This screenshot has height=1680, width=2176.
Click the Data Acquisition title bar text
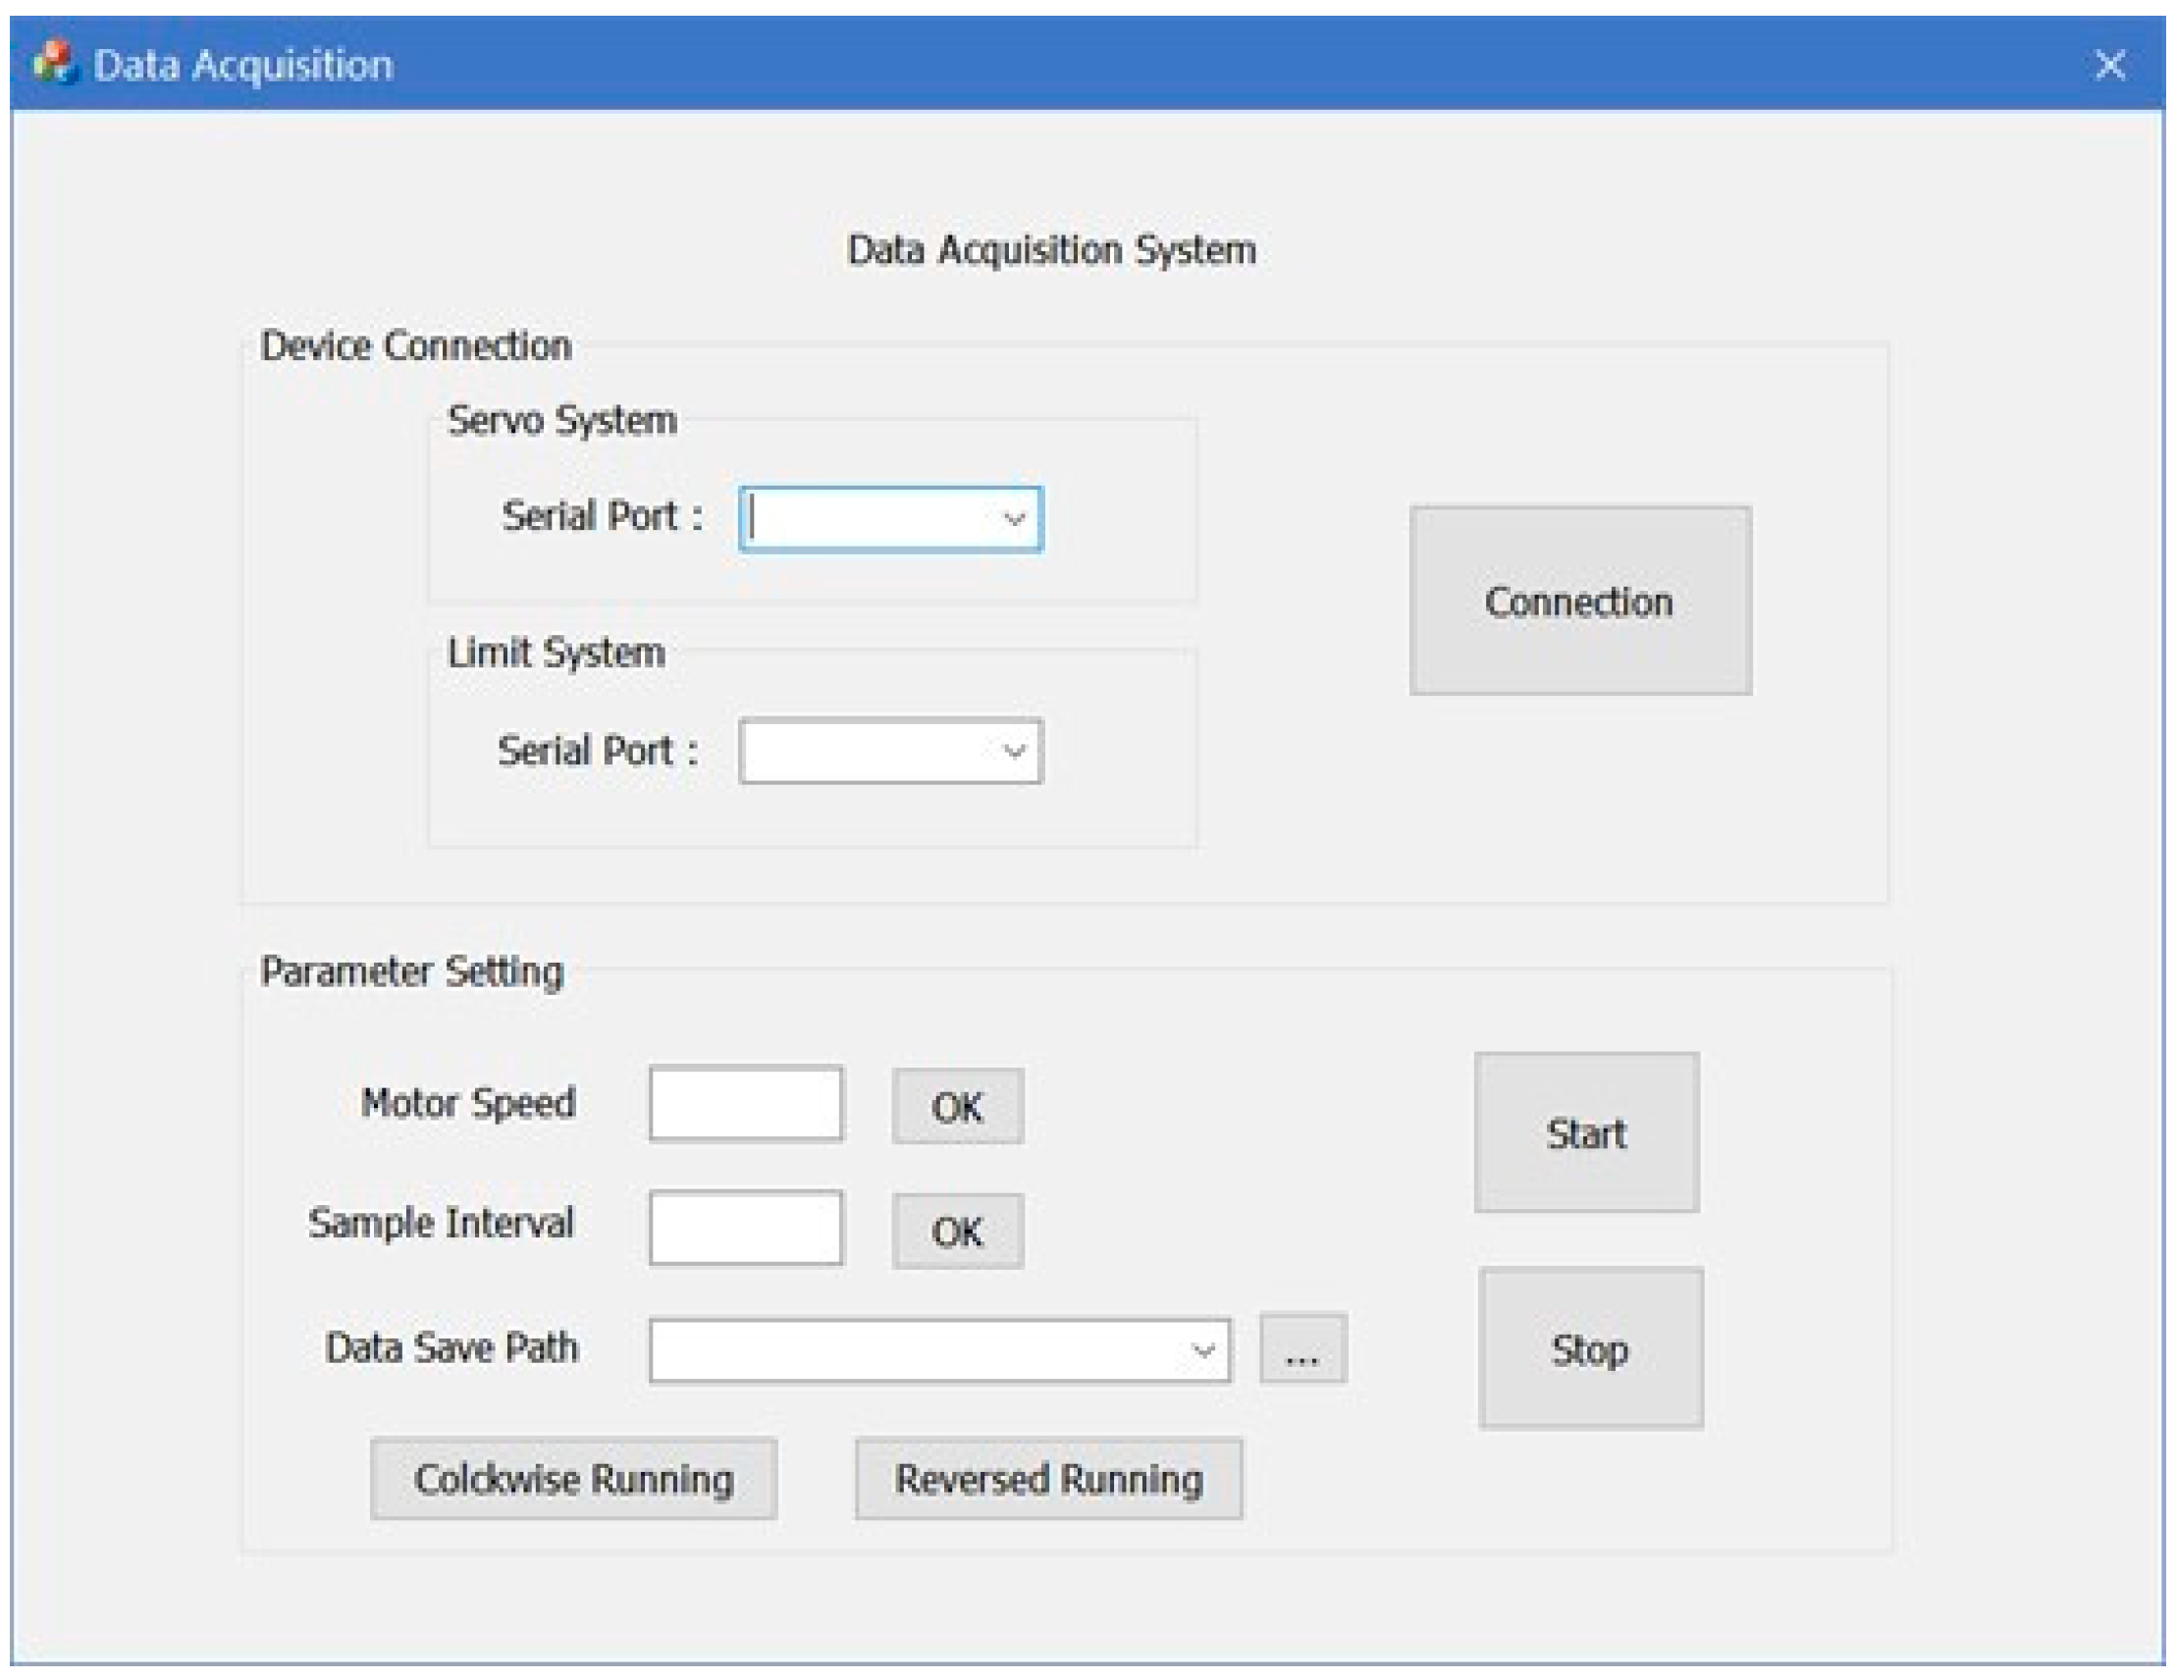tap(243, 65)
